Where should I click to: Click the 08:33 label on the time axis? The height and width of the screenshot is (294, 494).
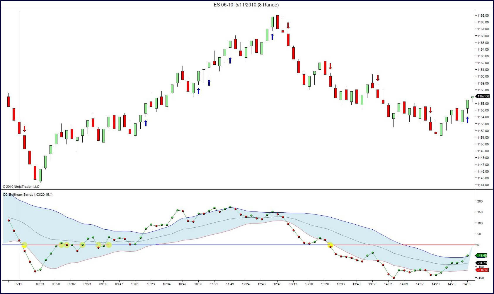click(x=40, y=284)
